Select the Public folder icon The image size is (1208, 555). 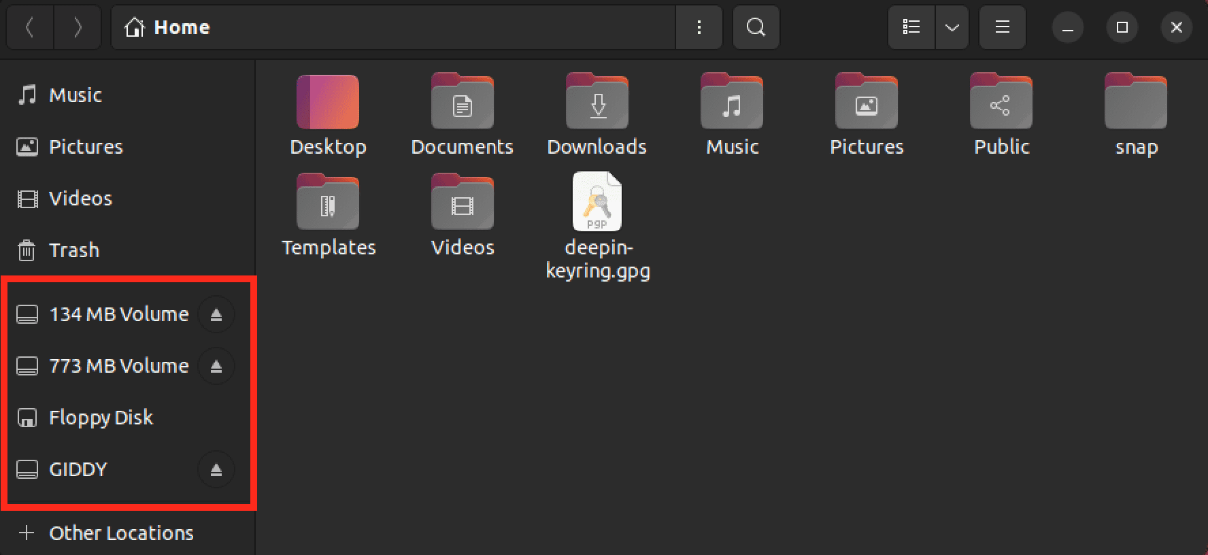[1001, 102]
